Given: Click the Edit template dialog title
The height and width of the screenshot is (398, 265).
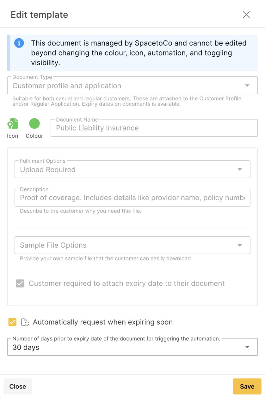Looking at the screenshot, I should click(39, 15).
